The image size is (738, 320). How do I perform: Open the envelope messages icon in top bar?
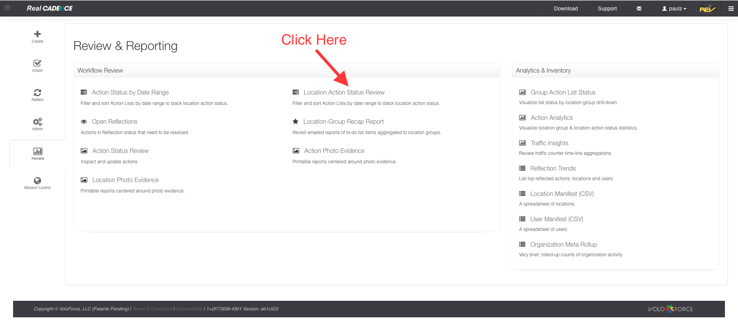[639, 8]
